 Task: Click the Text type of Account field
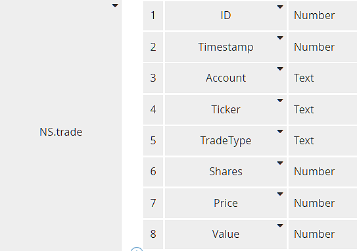304,78
